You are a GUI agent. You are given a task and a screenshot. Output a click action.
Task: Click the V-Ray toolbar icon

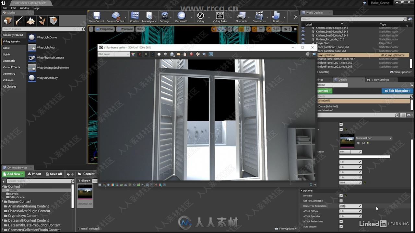(200, 17)
